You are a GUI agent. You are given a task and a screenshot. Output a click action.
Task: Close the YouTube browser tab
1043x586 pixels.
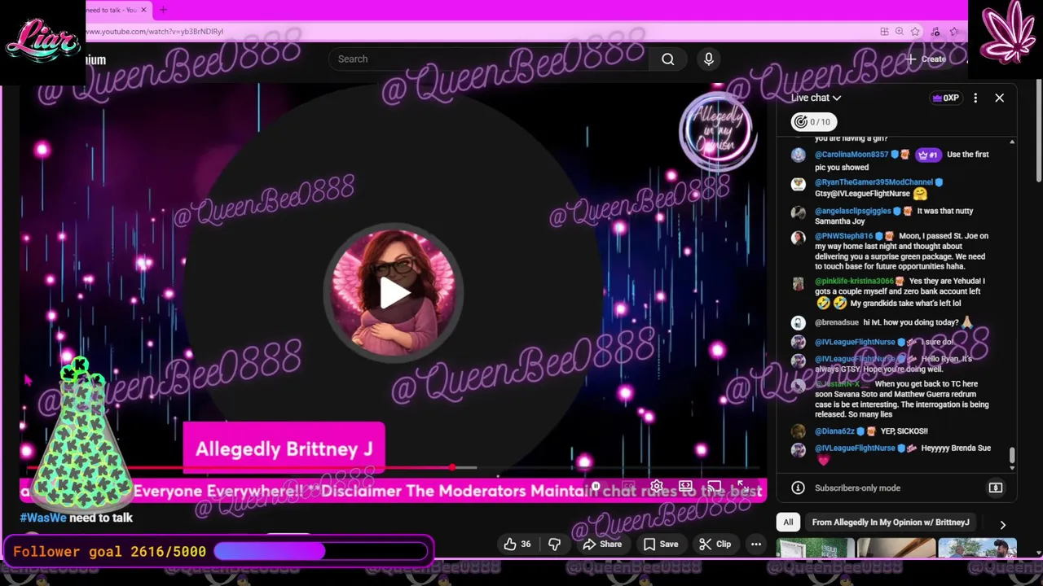(143, 10)
